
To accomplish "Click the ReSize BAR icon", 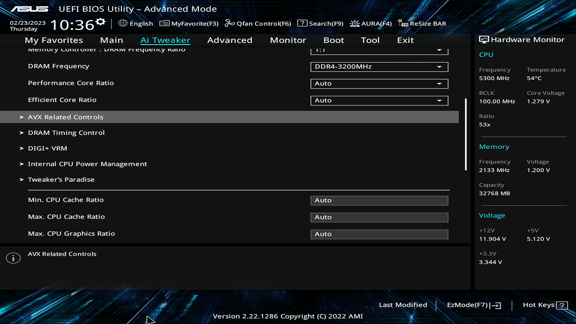I will (403, 23).
